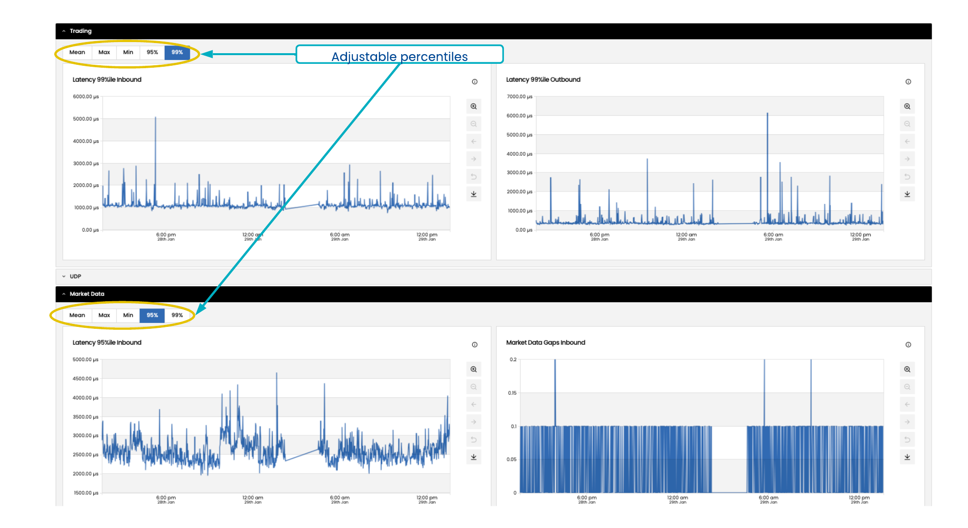Collapse the Market Data section
This screenshot has height=528, width=968.
coord(64,294)
